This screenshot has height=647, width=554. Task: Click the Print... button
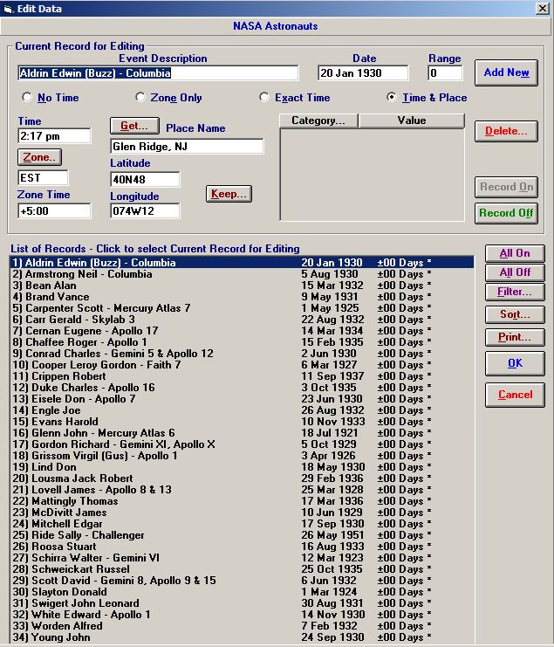coord(514,337)
